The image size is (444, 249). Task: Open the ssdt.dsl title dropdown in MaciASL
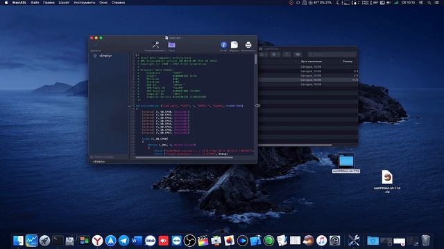[174, 38]
